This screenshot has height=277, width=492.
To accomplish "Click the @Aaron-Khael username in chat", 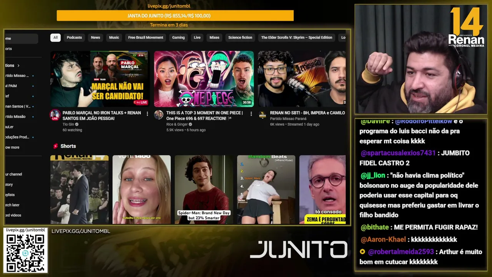I will point(383,240).
